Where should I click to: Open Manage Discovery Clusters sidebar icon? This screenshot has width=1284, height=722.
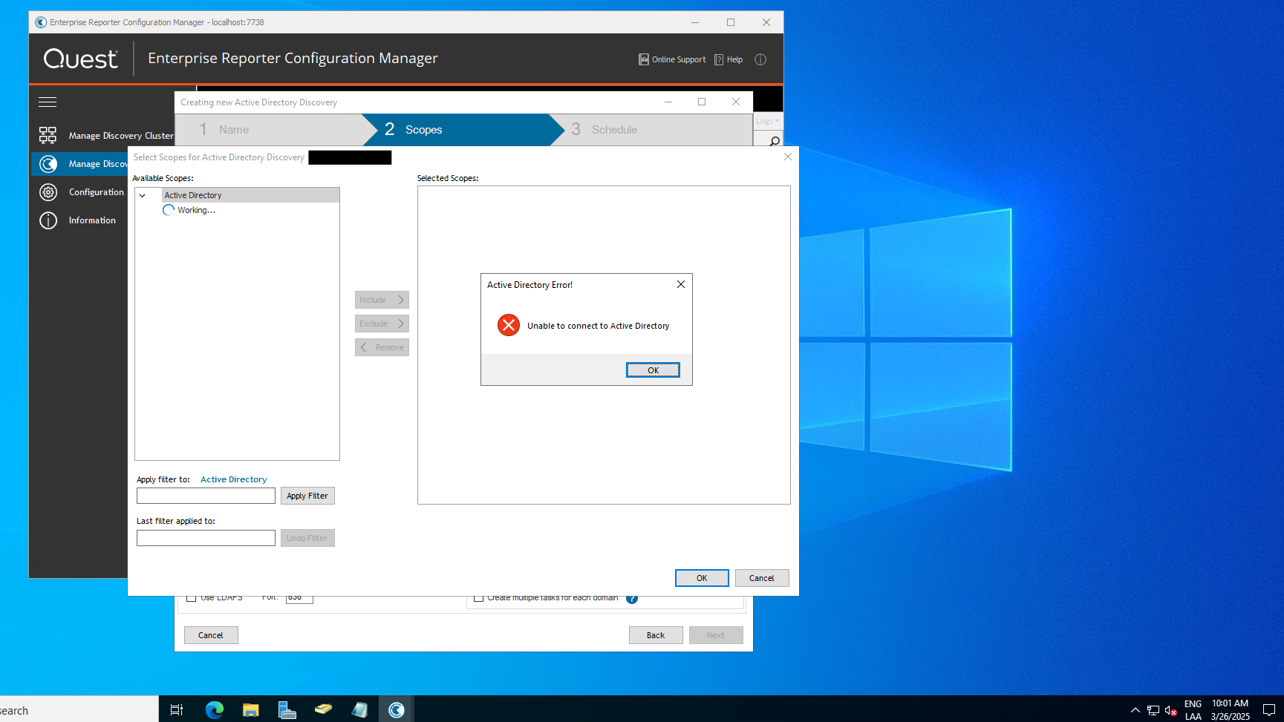pos(48,135)
